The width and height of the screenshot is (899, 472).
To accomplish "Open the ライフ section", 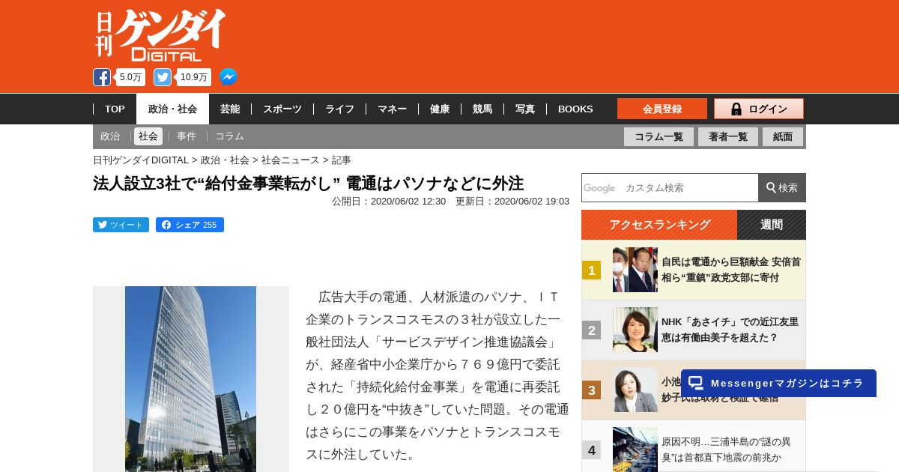I will 339,109.
